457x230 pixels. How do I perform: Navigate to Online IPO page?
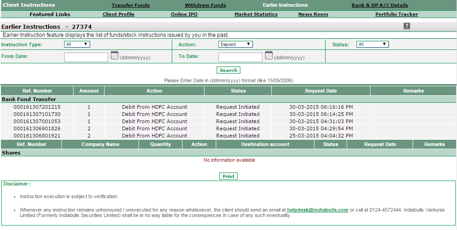184,14
